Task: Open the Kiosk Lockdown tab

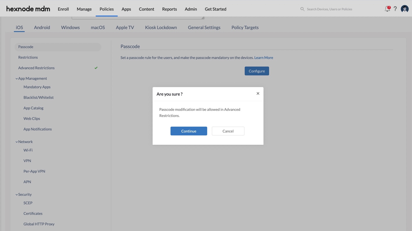Action: click(161, 27)
